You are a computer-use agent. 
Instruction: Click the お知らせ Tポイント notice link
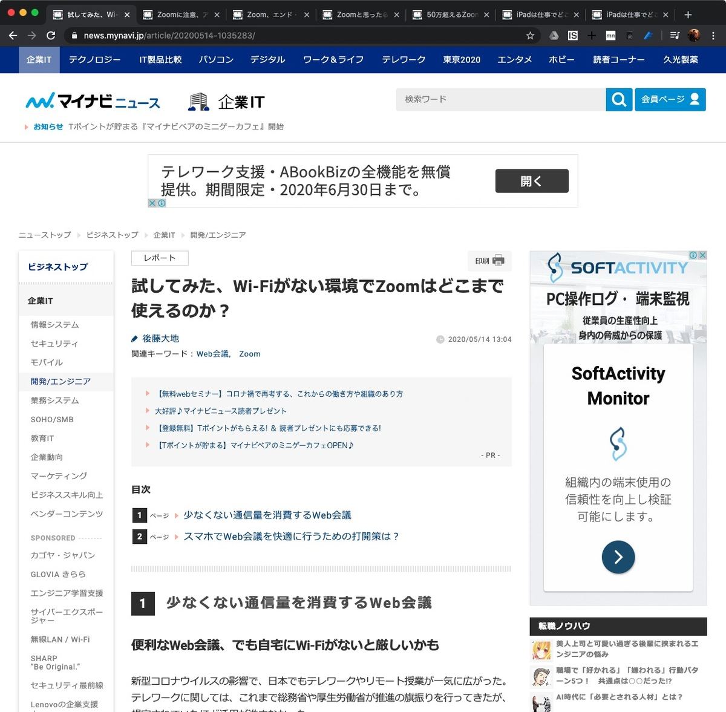pos(176,126)
